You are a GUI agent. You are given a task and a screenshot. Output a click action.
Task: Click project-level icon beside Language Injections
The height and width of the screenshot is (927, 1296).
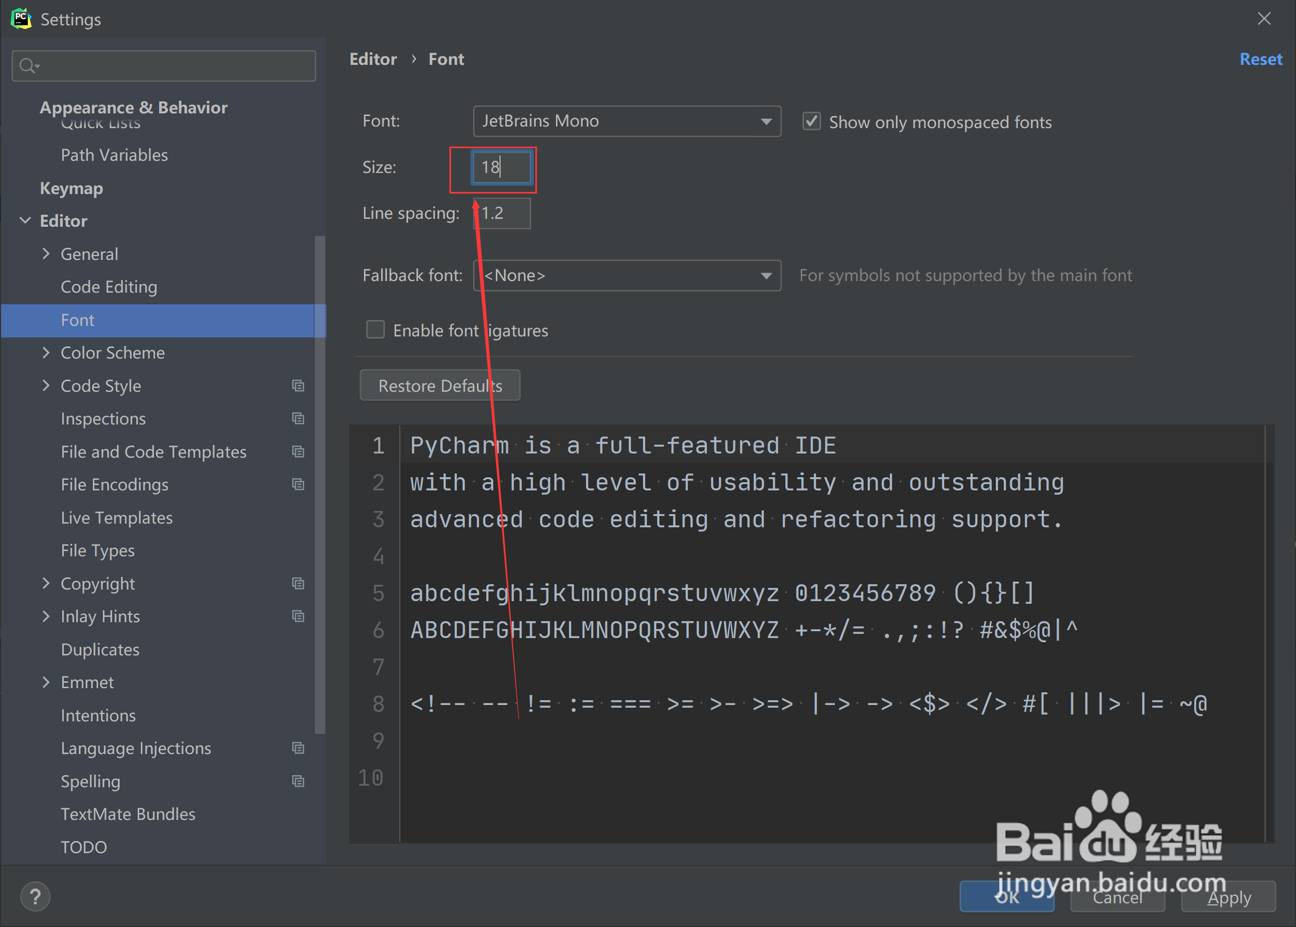pyautogui.click(x=298, y=748)
